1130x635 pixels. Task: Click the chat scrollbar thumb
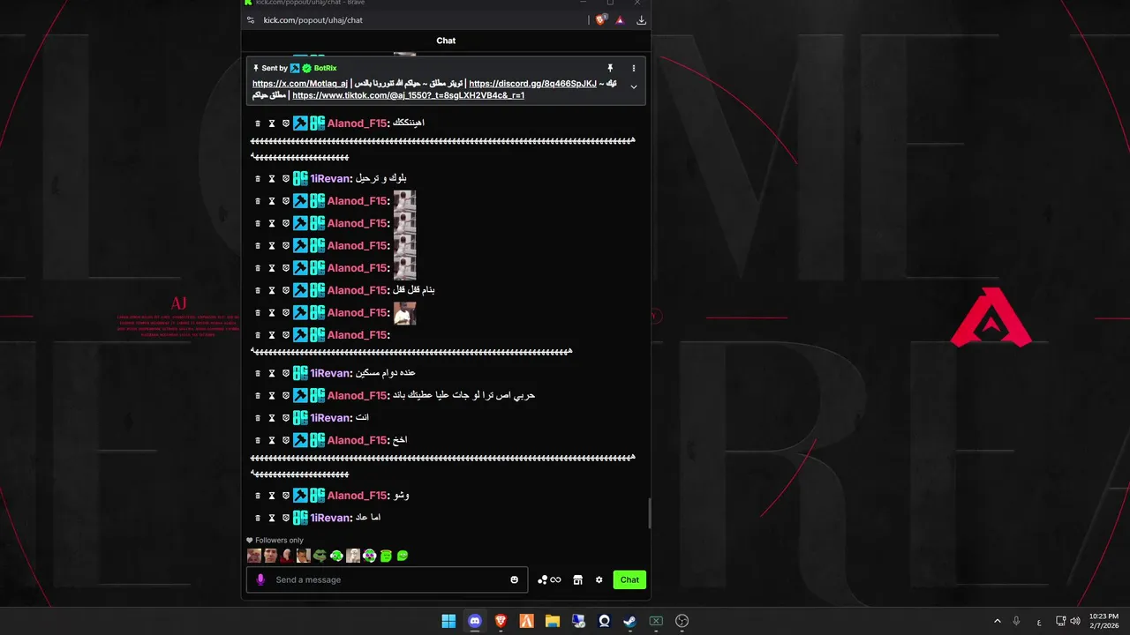pyautogui.click(x=649, y=513)
